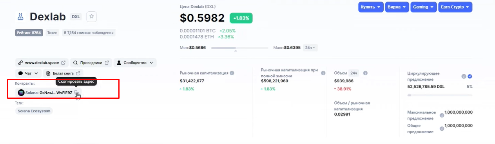The width and height of the screenshot is (495, 144).
Task: Click info icon next to Общее предложение
Action: pyautogui.click(x=442, y=128)
